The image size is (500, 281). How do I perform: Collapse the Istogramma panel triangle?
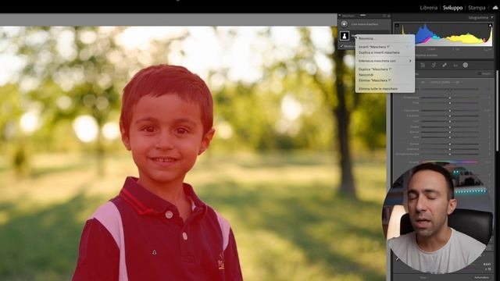[x=493, y=17]
